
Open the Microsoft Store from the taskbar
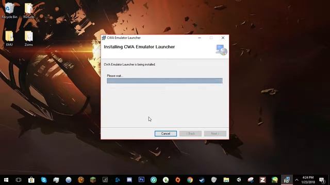coord(31,180)
